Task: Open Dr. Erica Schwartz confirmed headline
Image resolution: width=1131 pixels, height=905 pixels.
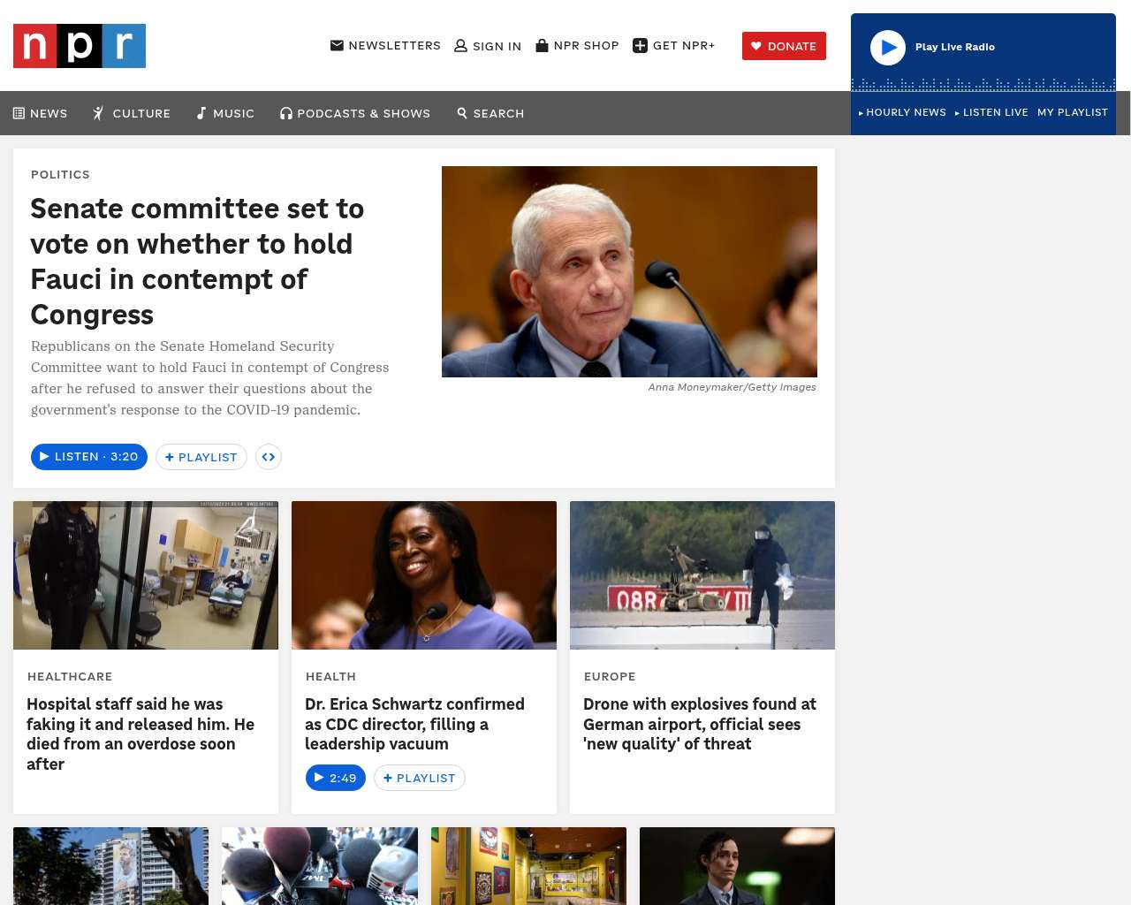Action: tap(414, 724)
